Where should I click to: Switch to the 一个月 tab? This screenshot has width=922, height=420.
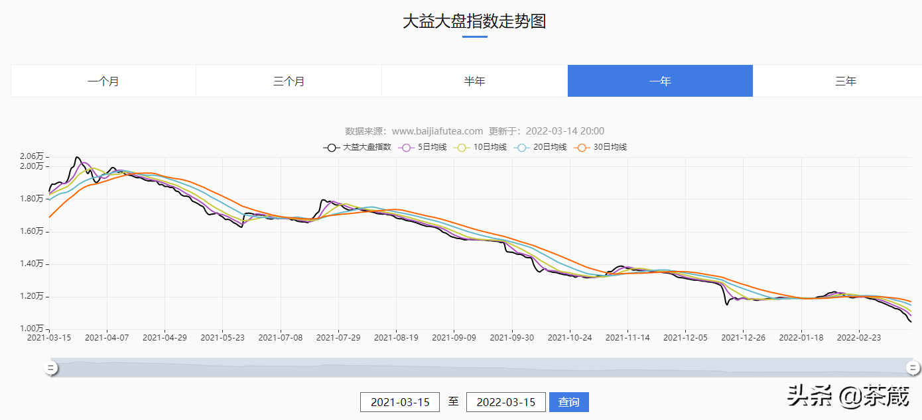(103, 81)
